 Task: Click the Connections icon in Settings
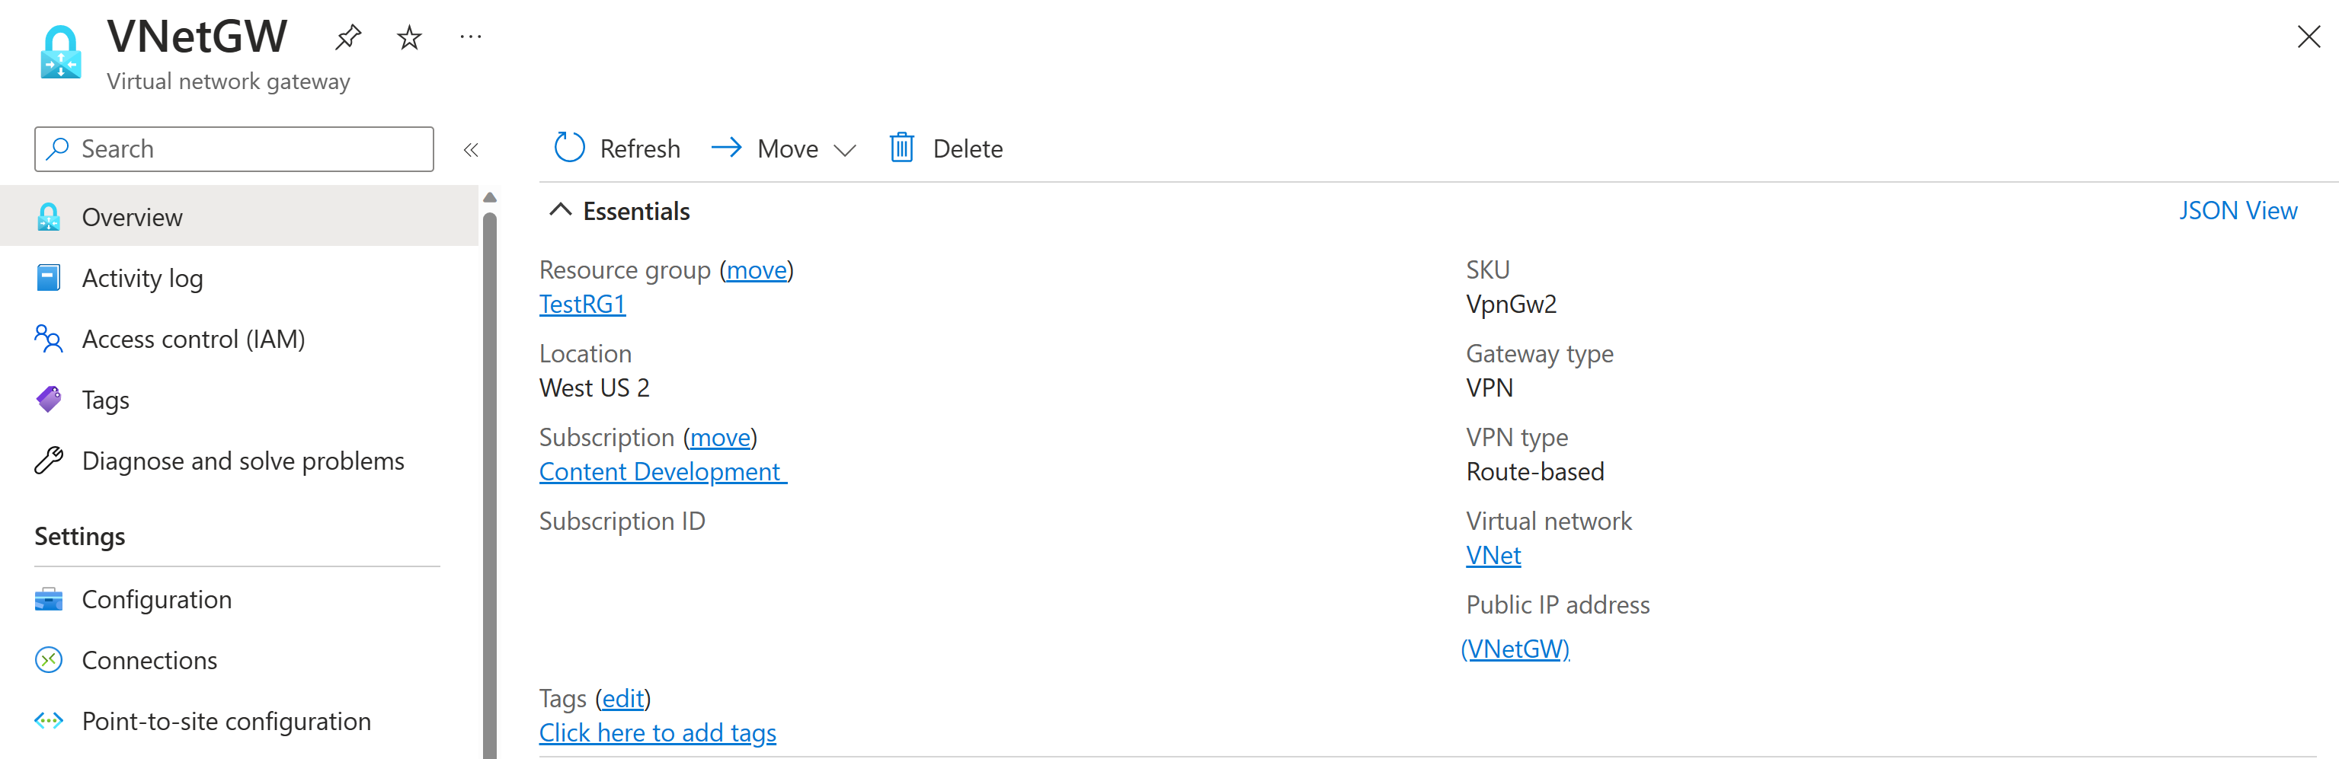click(x=49, y=660)
